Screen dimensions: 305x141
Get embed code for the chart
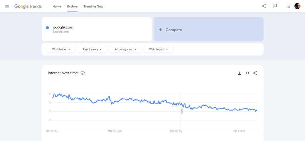(x=248, y=73)
